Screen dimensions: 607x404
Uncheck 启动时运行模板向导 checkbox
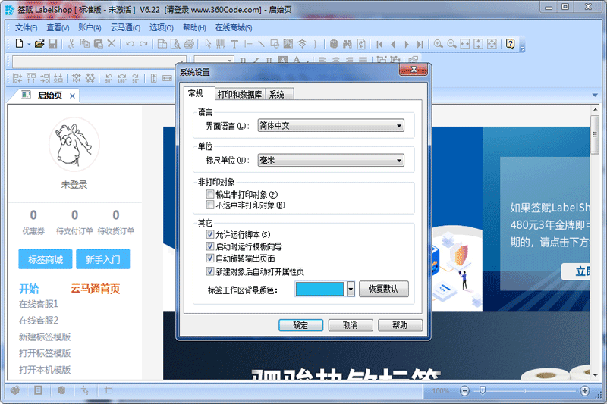pos(210,246)
